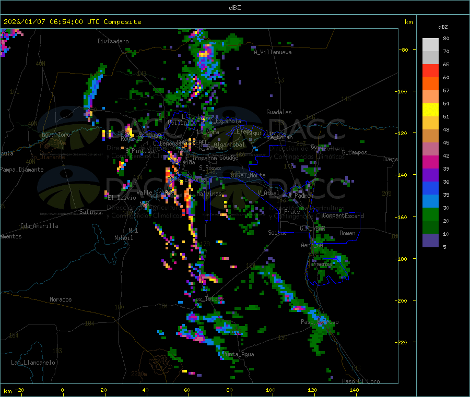Select the 'S_Rosas' map label

tap(210, 168)
